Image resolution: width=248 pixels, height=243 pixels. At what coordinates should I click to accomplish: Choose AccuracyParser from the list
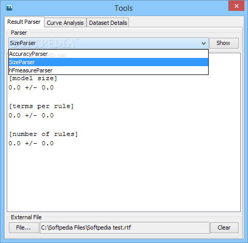point(108,54)
